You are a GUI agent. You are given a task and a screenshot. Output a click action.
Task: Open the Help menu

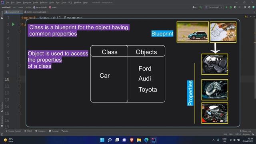tap(85, 2)
